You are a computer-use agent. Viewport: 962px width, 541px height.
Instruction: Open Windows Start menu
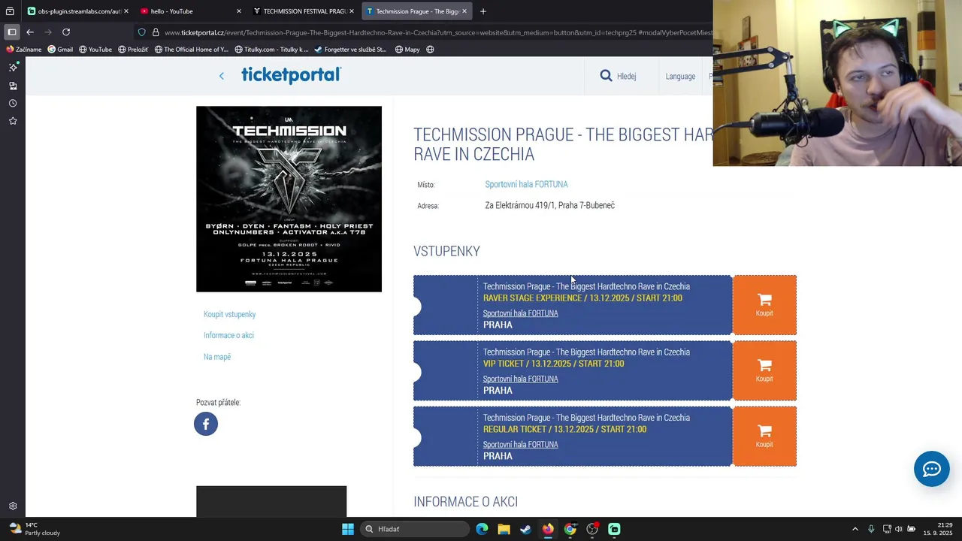348,529
